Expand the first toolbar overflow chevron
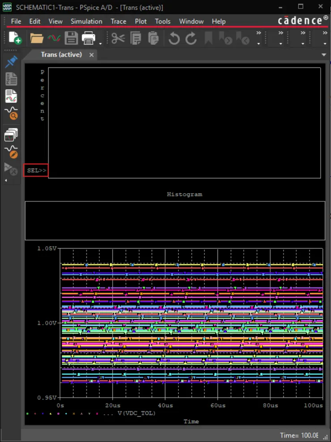Image resolution: width=331 pixels, height=442 pixels. pyautogui.click(x=259, y=33)
